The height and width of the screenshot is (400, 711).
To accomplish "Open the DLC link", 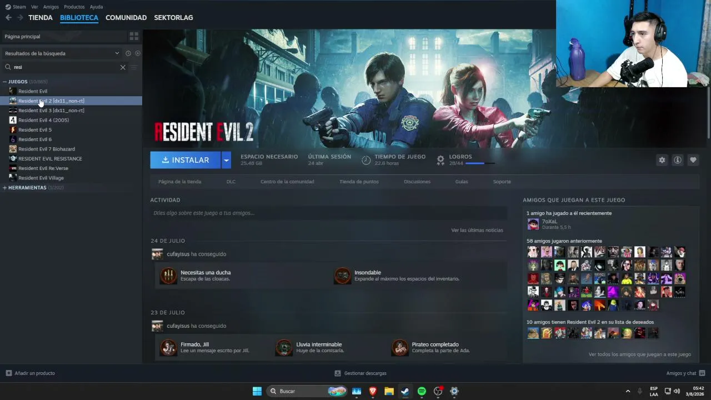I will coord(231,182).
